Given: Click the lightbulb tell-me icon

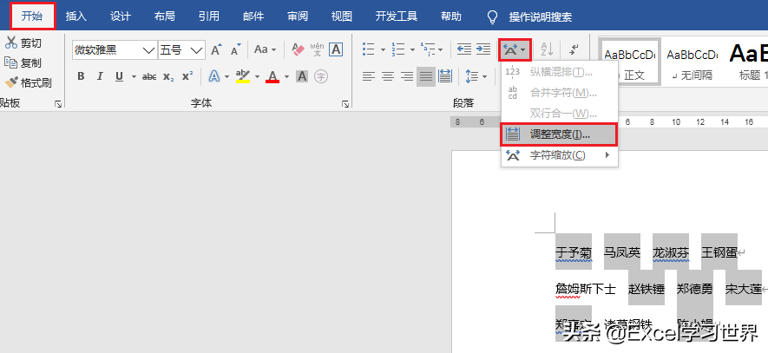Looking at the screenshot, I should [492, 17].
